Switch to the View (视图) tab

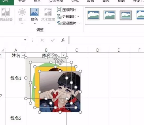pyautogui.click(x=121, y=1)
